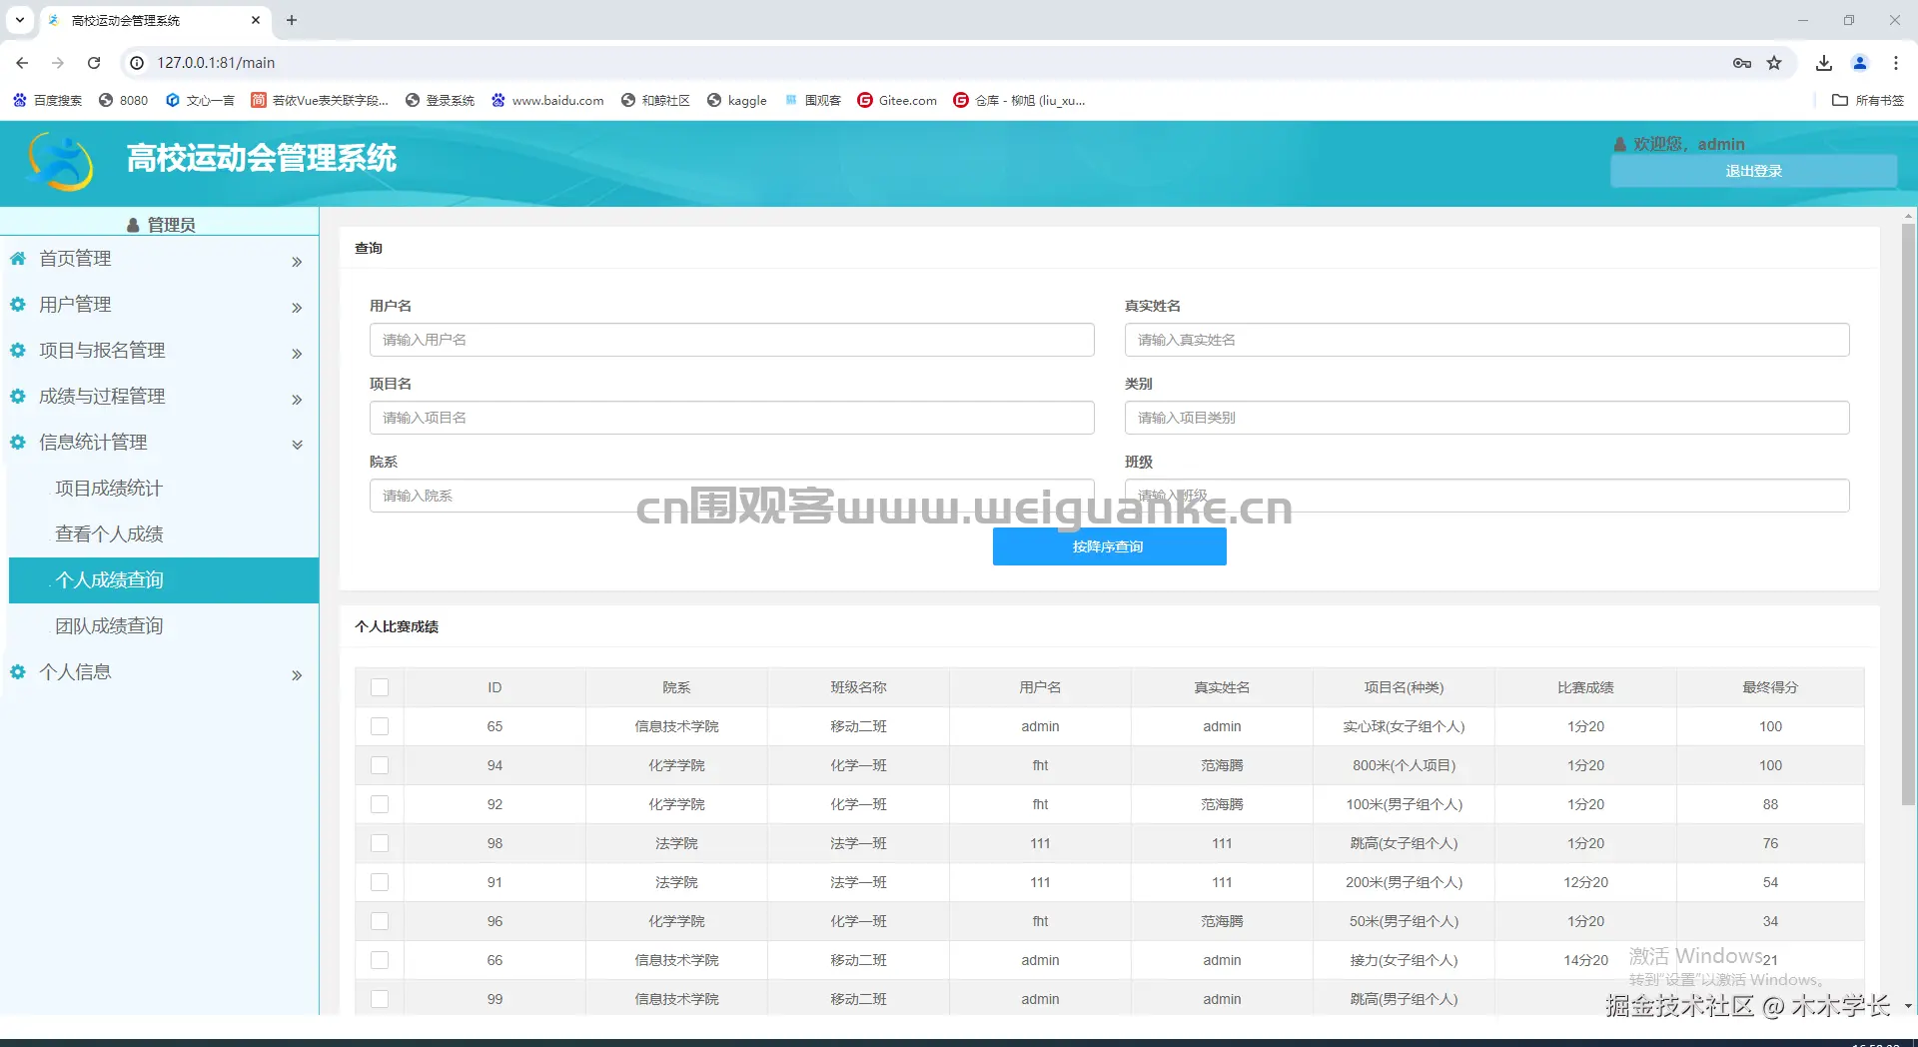The width and height of the screenshot is (1918, 1047).
Task: Click the 最终得分 column header
Action: [x=1769, y=687]
